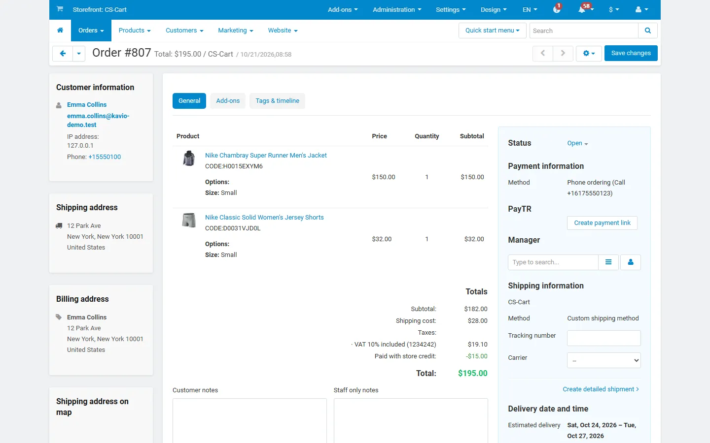710x443 pixels.
Task: Open the user account menu icon
Action: [x=642, y=9]
